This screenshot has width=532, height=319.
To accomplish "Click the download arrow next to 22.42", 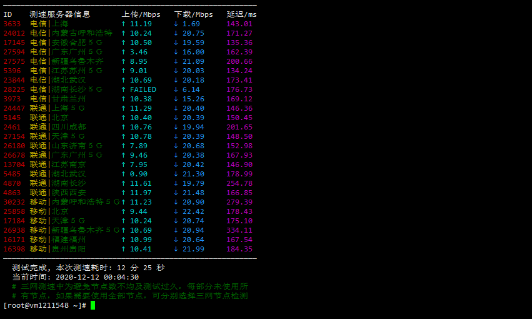I will 176,211.
